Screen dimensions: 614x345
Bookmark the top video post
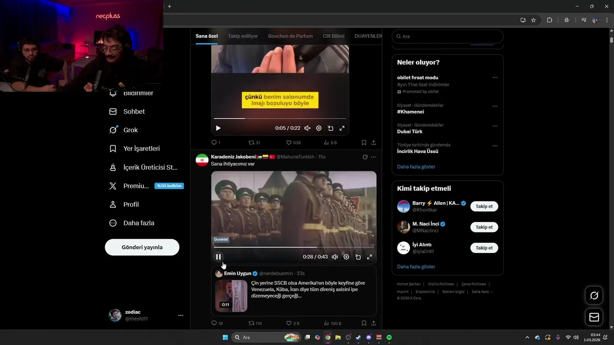[364, 143]
